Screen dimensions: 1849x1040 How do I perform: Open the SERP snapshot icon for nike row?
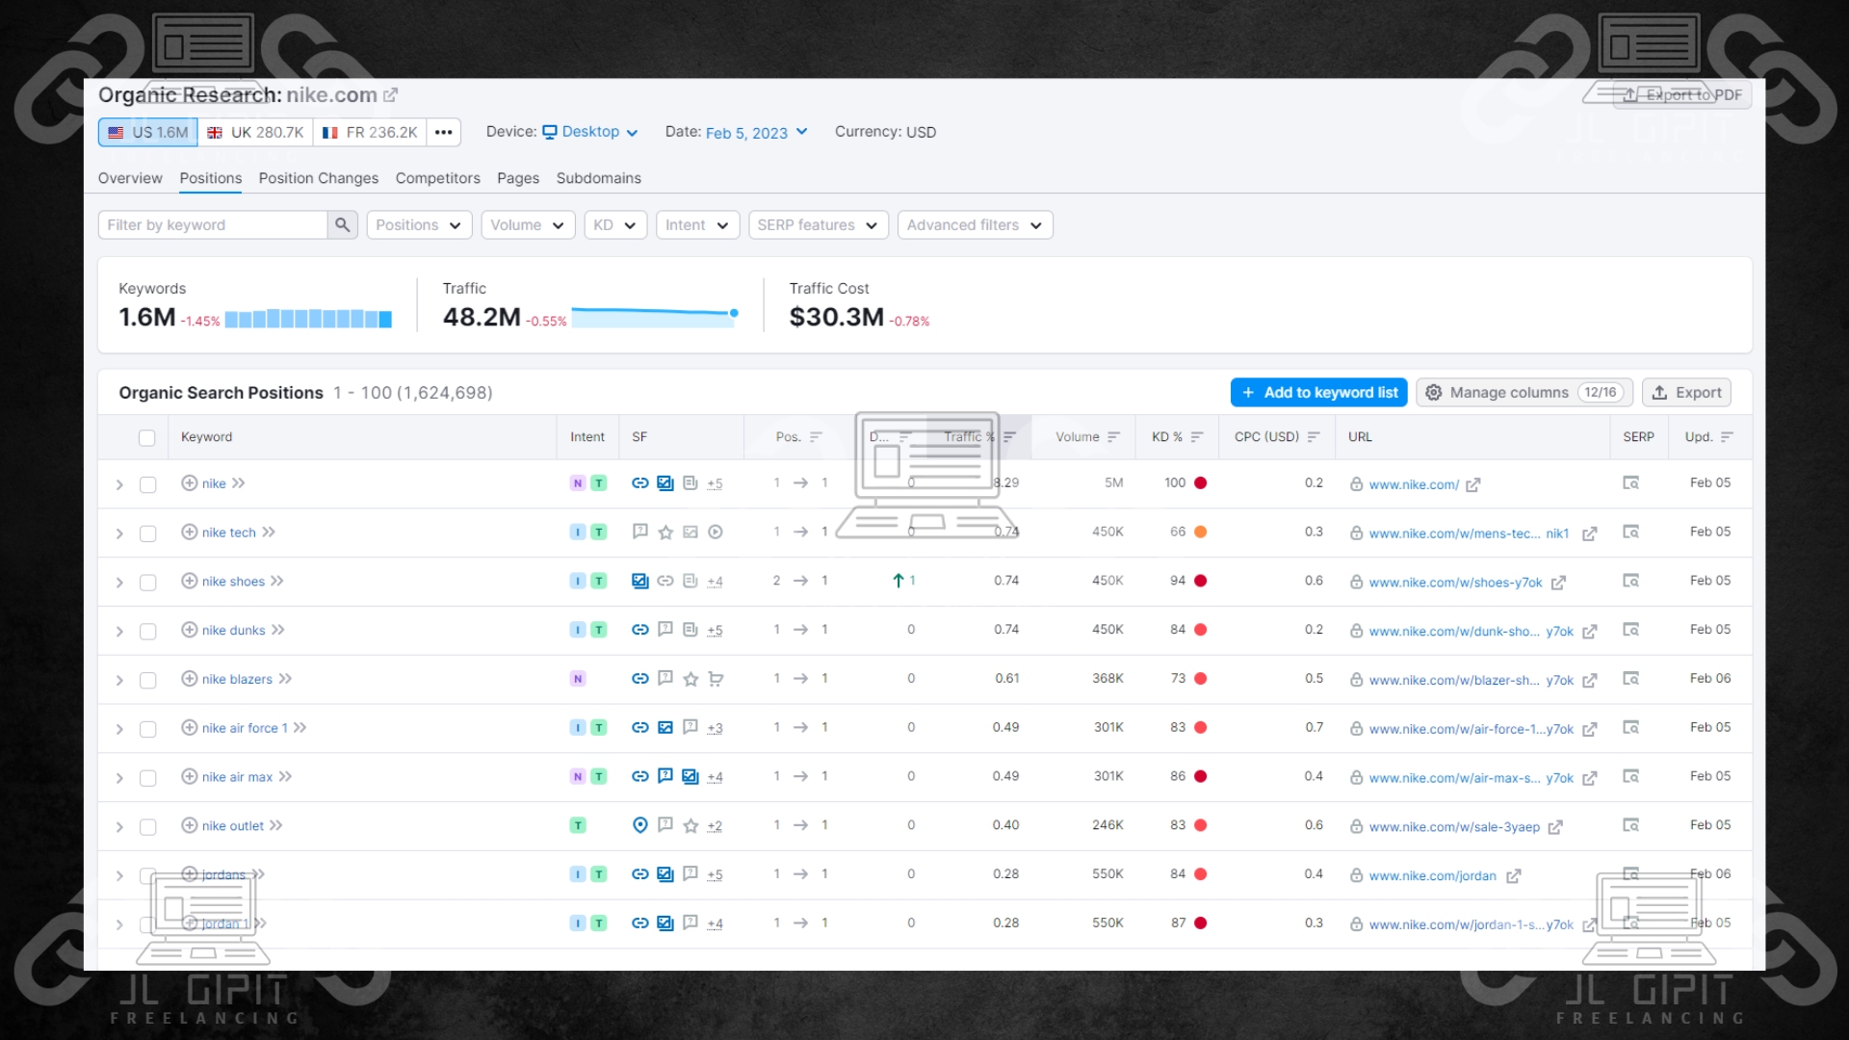(x=1630, y=483)
